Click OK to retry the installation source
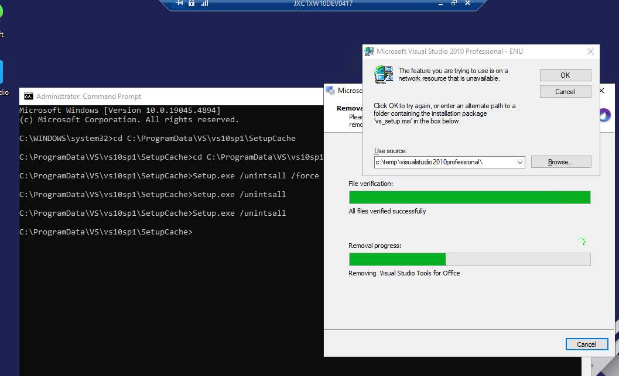The width and height of the screenshot is (619, 376). (565, 75)
